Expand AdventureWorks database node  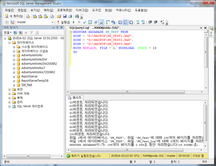click(x=14, y=56)
